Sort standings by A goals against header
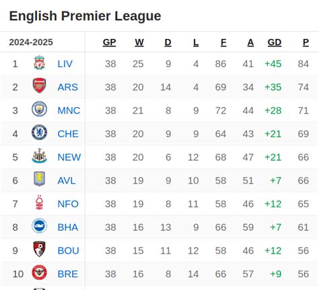 pos(250,42)
